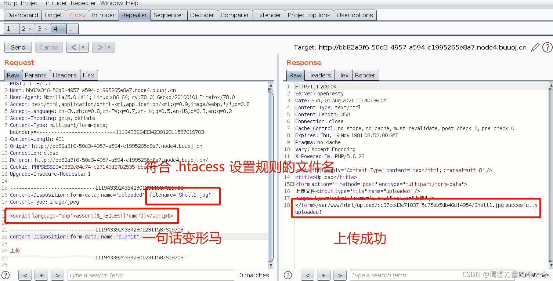Click the response search help icon

click(288, 275)
